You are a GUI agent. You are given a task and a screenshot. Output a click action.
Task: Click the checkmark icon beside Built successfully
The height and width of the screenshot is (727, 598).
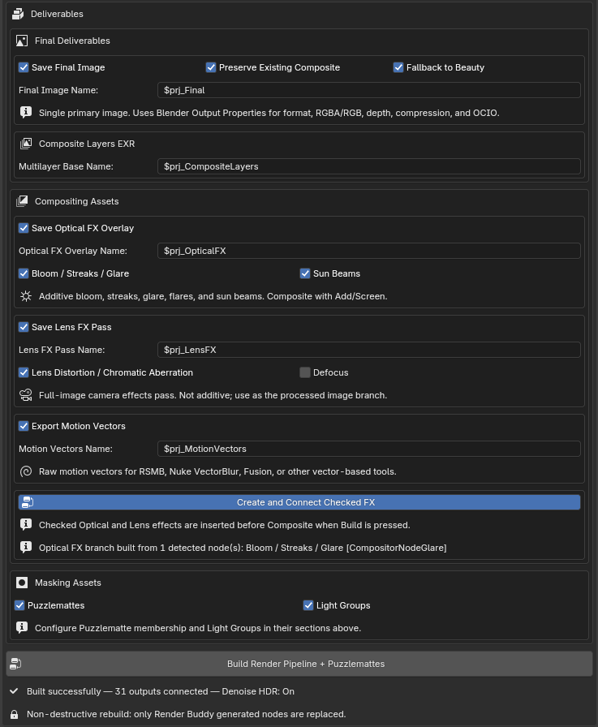point(14,691)
